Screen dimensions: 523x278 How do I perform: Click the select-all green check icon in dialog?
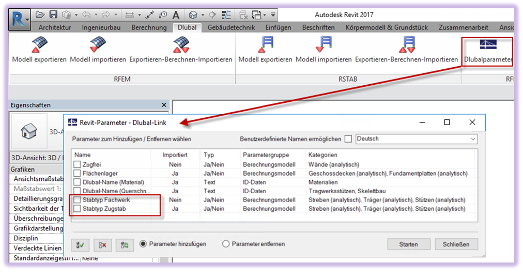coord(81,245)
